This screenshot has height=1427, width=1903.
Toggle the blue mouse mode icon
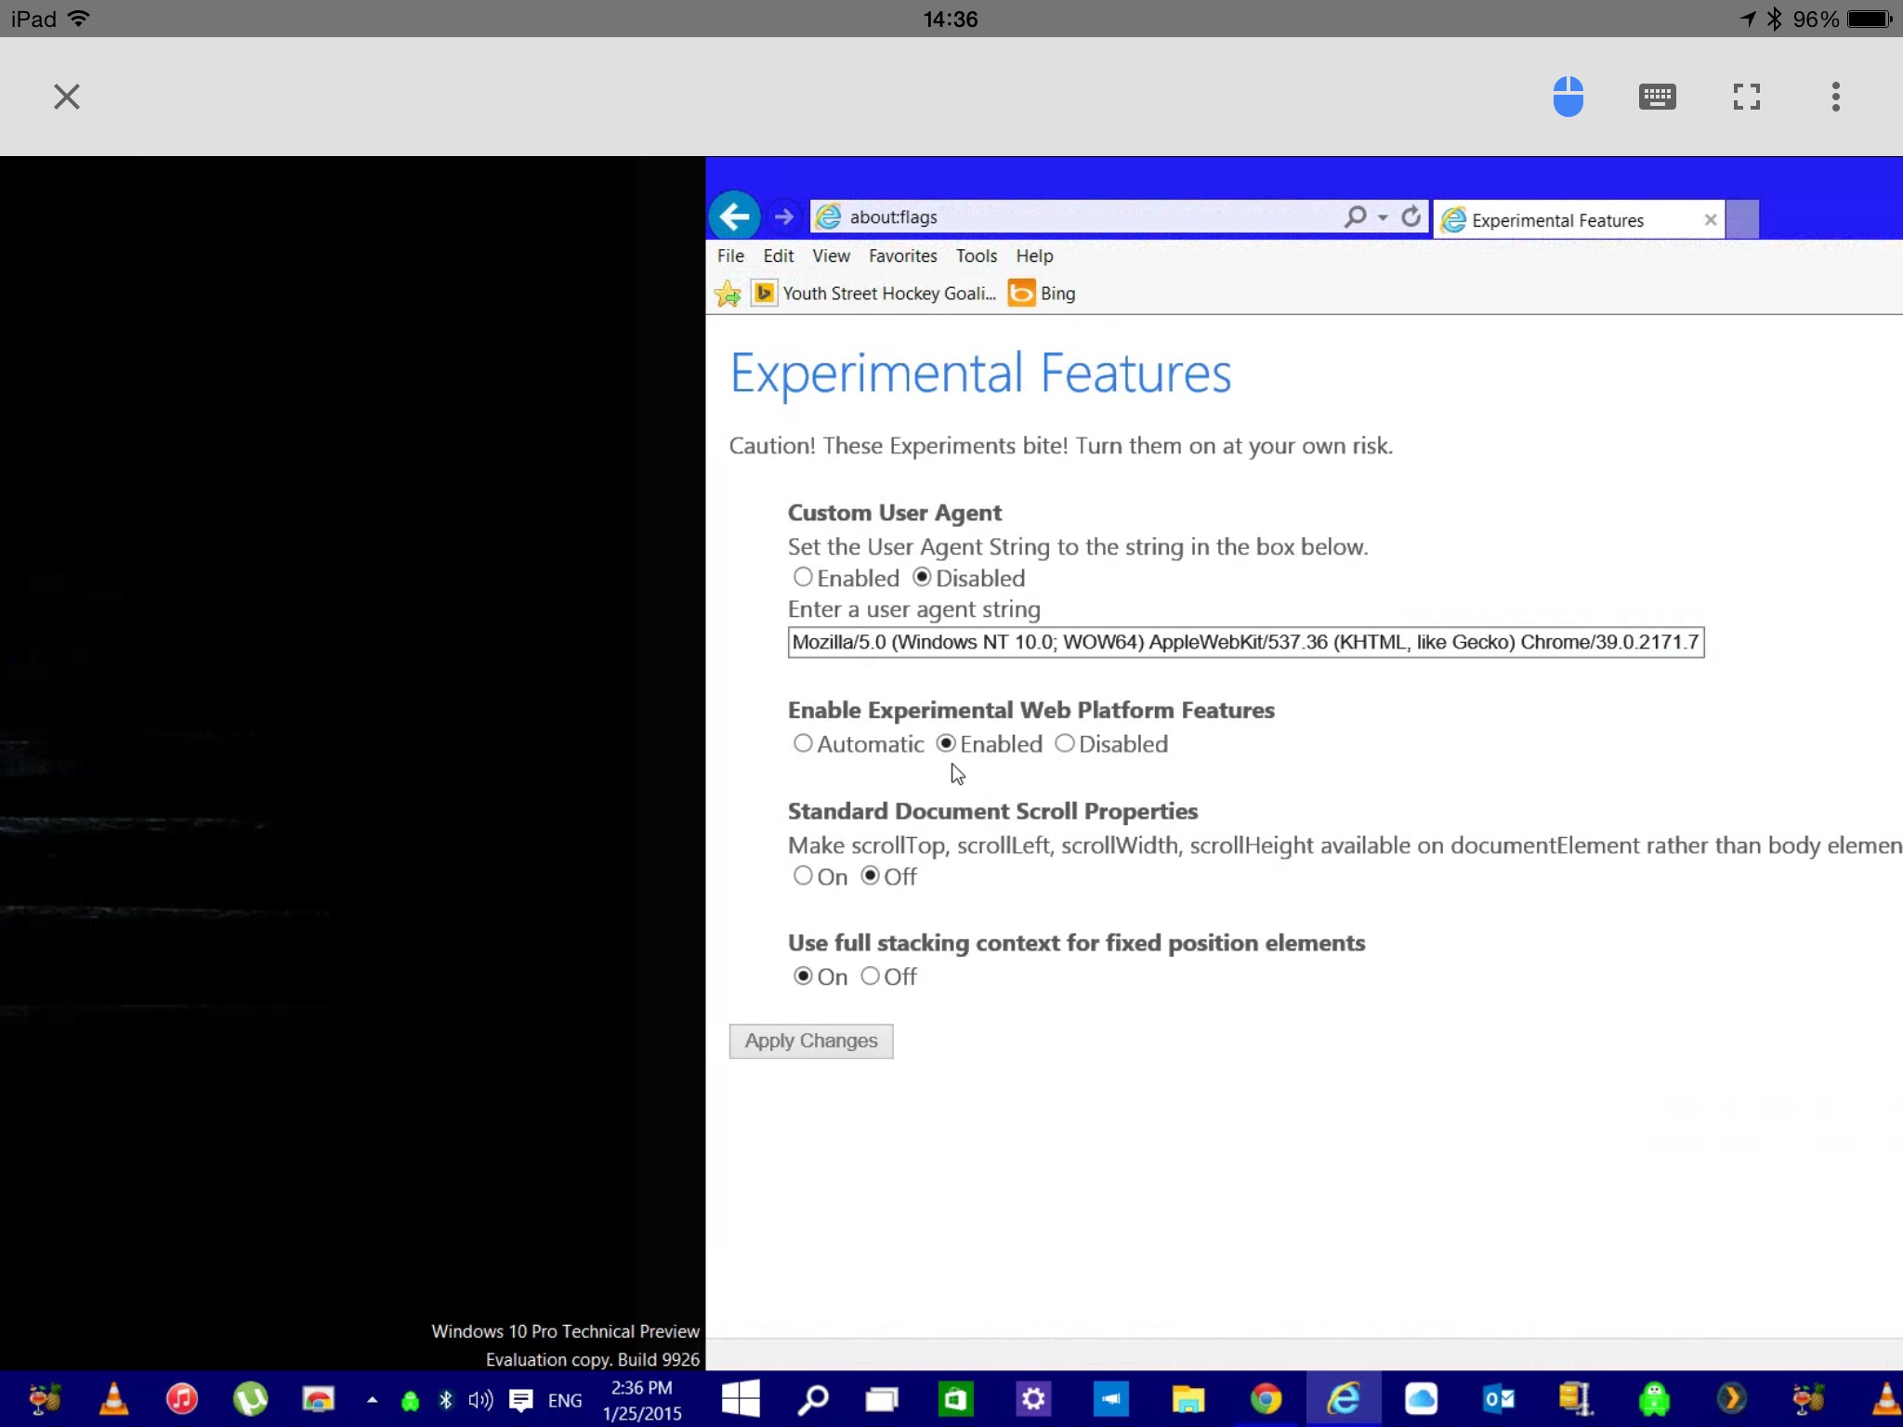(1568, 97)
